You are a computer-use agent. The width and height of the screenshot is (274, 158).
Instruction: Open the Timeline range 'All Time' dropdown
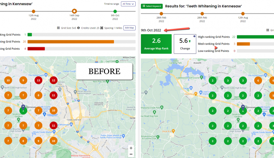click(x=128, y=4)
